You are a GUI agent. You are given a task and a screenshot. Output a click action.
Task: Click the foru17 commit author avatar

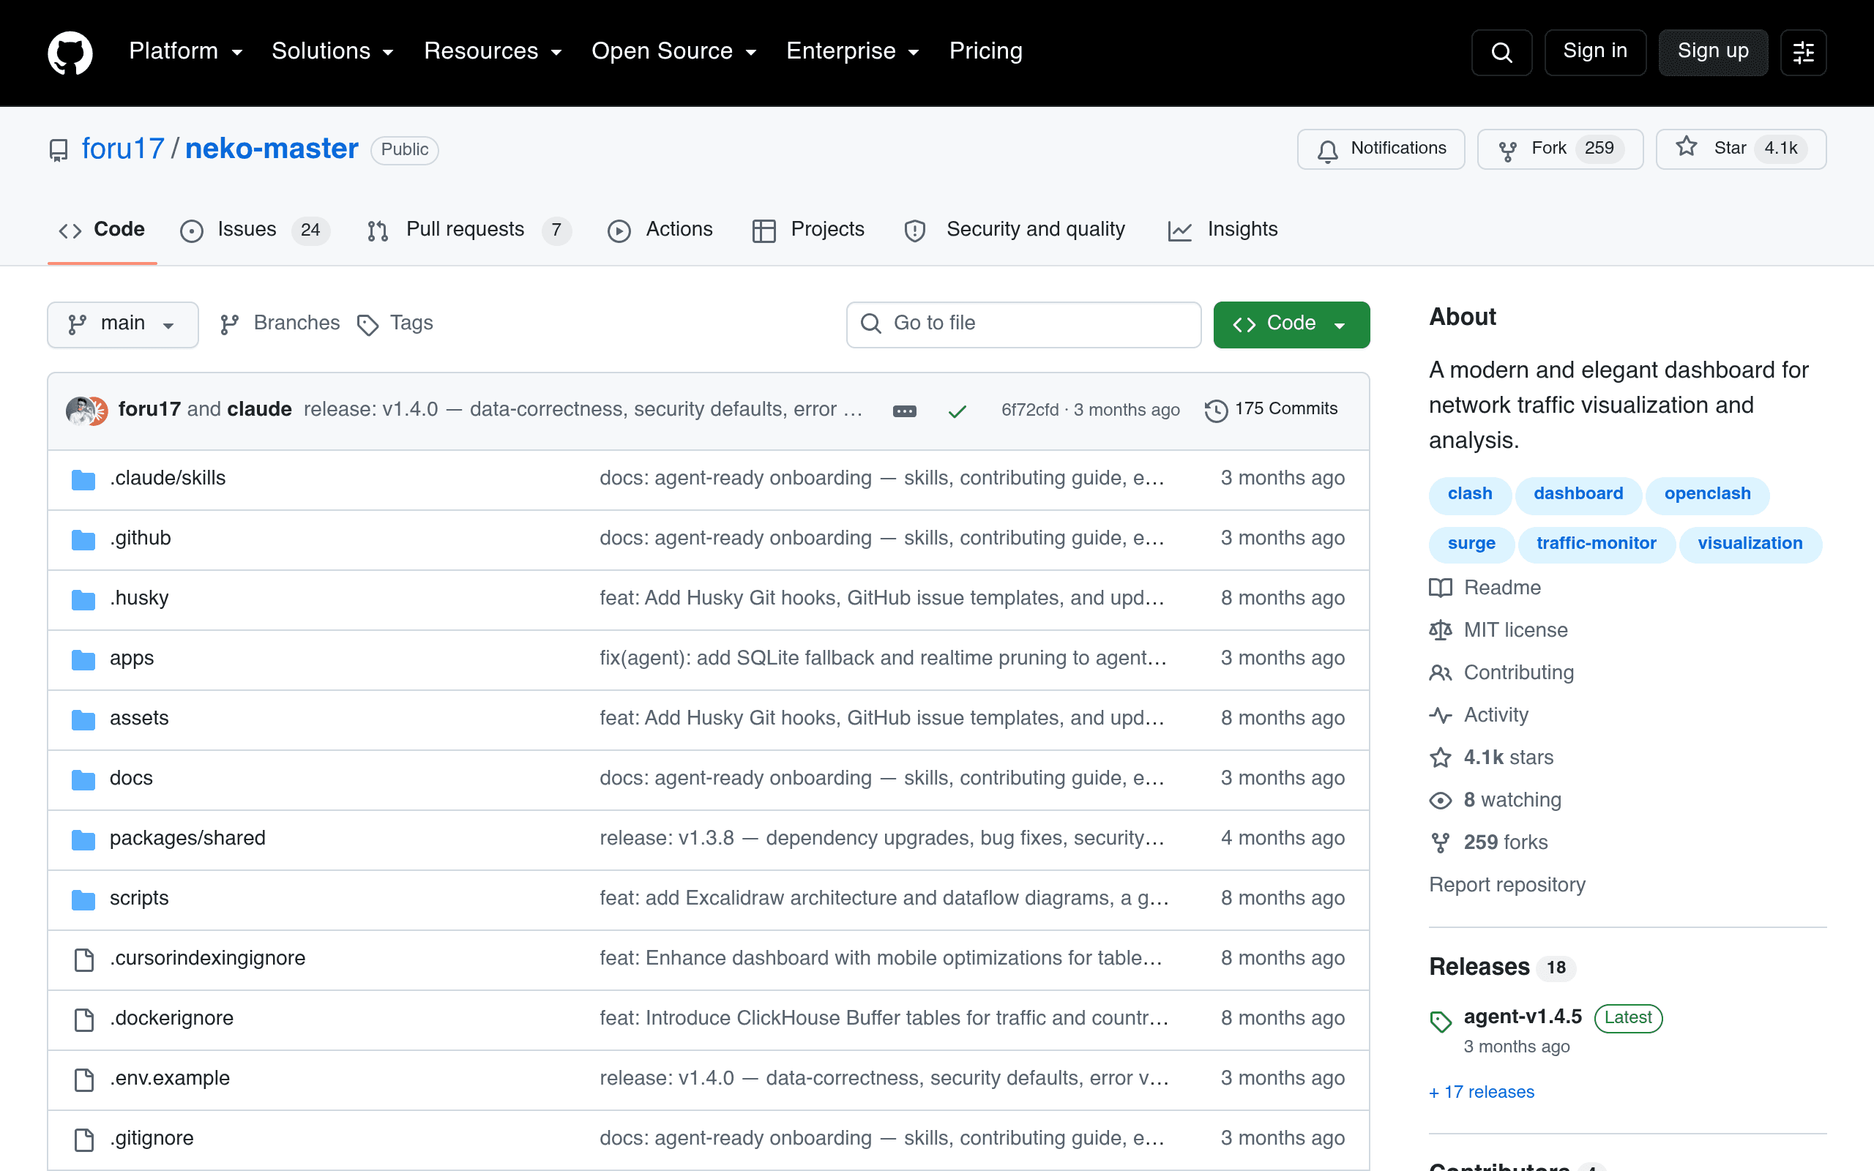[79, 411]
